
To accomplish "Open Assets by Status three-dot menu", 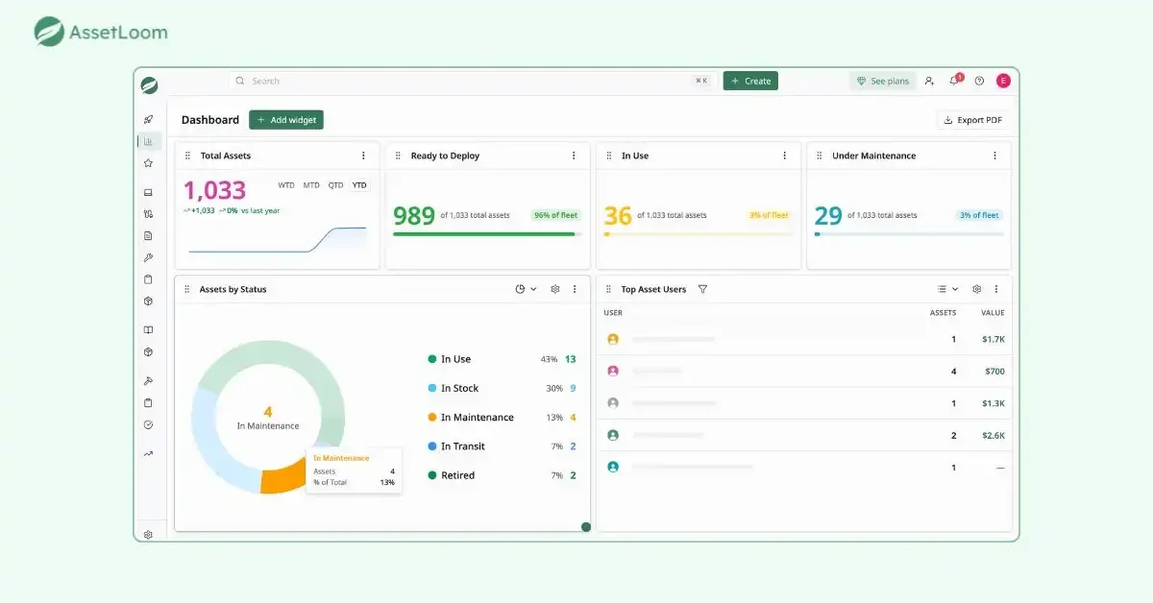I will pos(575,289).
